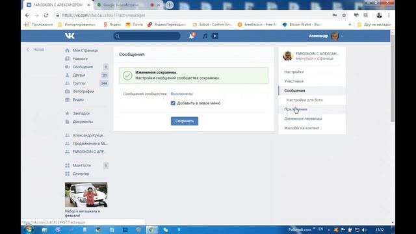Open the video player icon in header
This screenshot has height=234, width=416.
click(x=215, y=36)
